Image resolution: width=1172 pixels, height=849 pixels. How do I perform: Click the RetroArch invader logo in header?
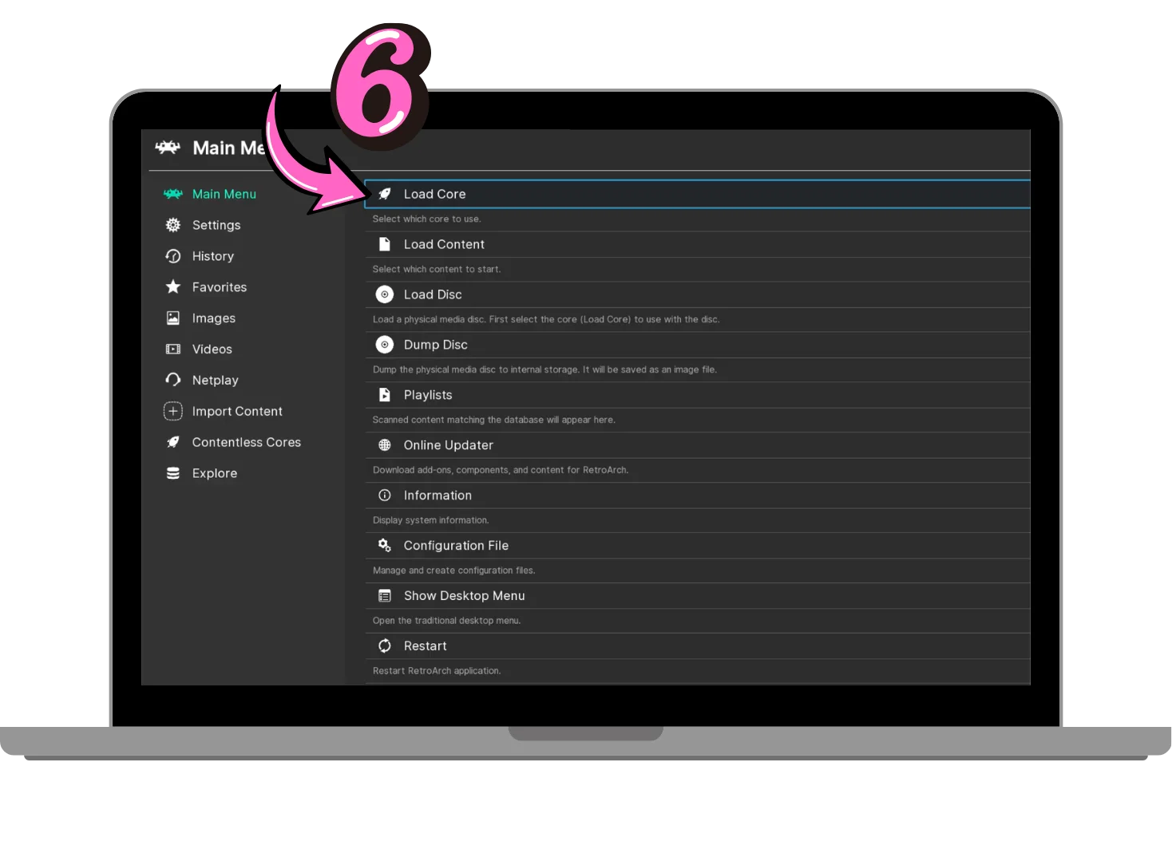[x=168, y=148]
